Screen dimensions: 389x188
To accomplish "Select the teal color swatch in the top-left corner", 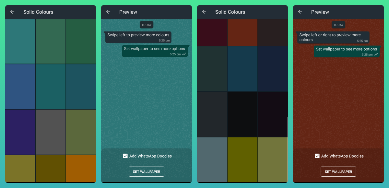I will 19,41.
